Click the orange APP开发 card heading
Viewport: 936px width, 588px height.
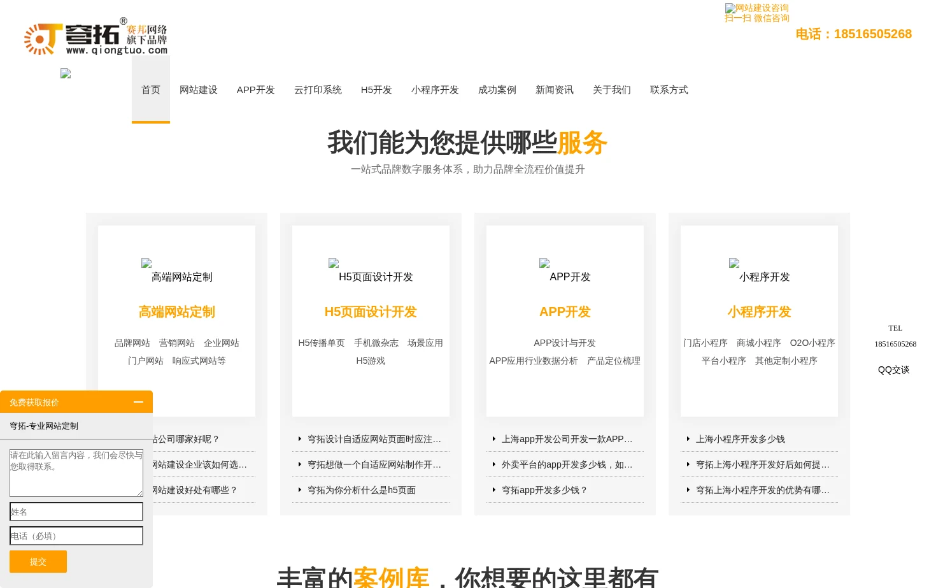coord(565,312)
